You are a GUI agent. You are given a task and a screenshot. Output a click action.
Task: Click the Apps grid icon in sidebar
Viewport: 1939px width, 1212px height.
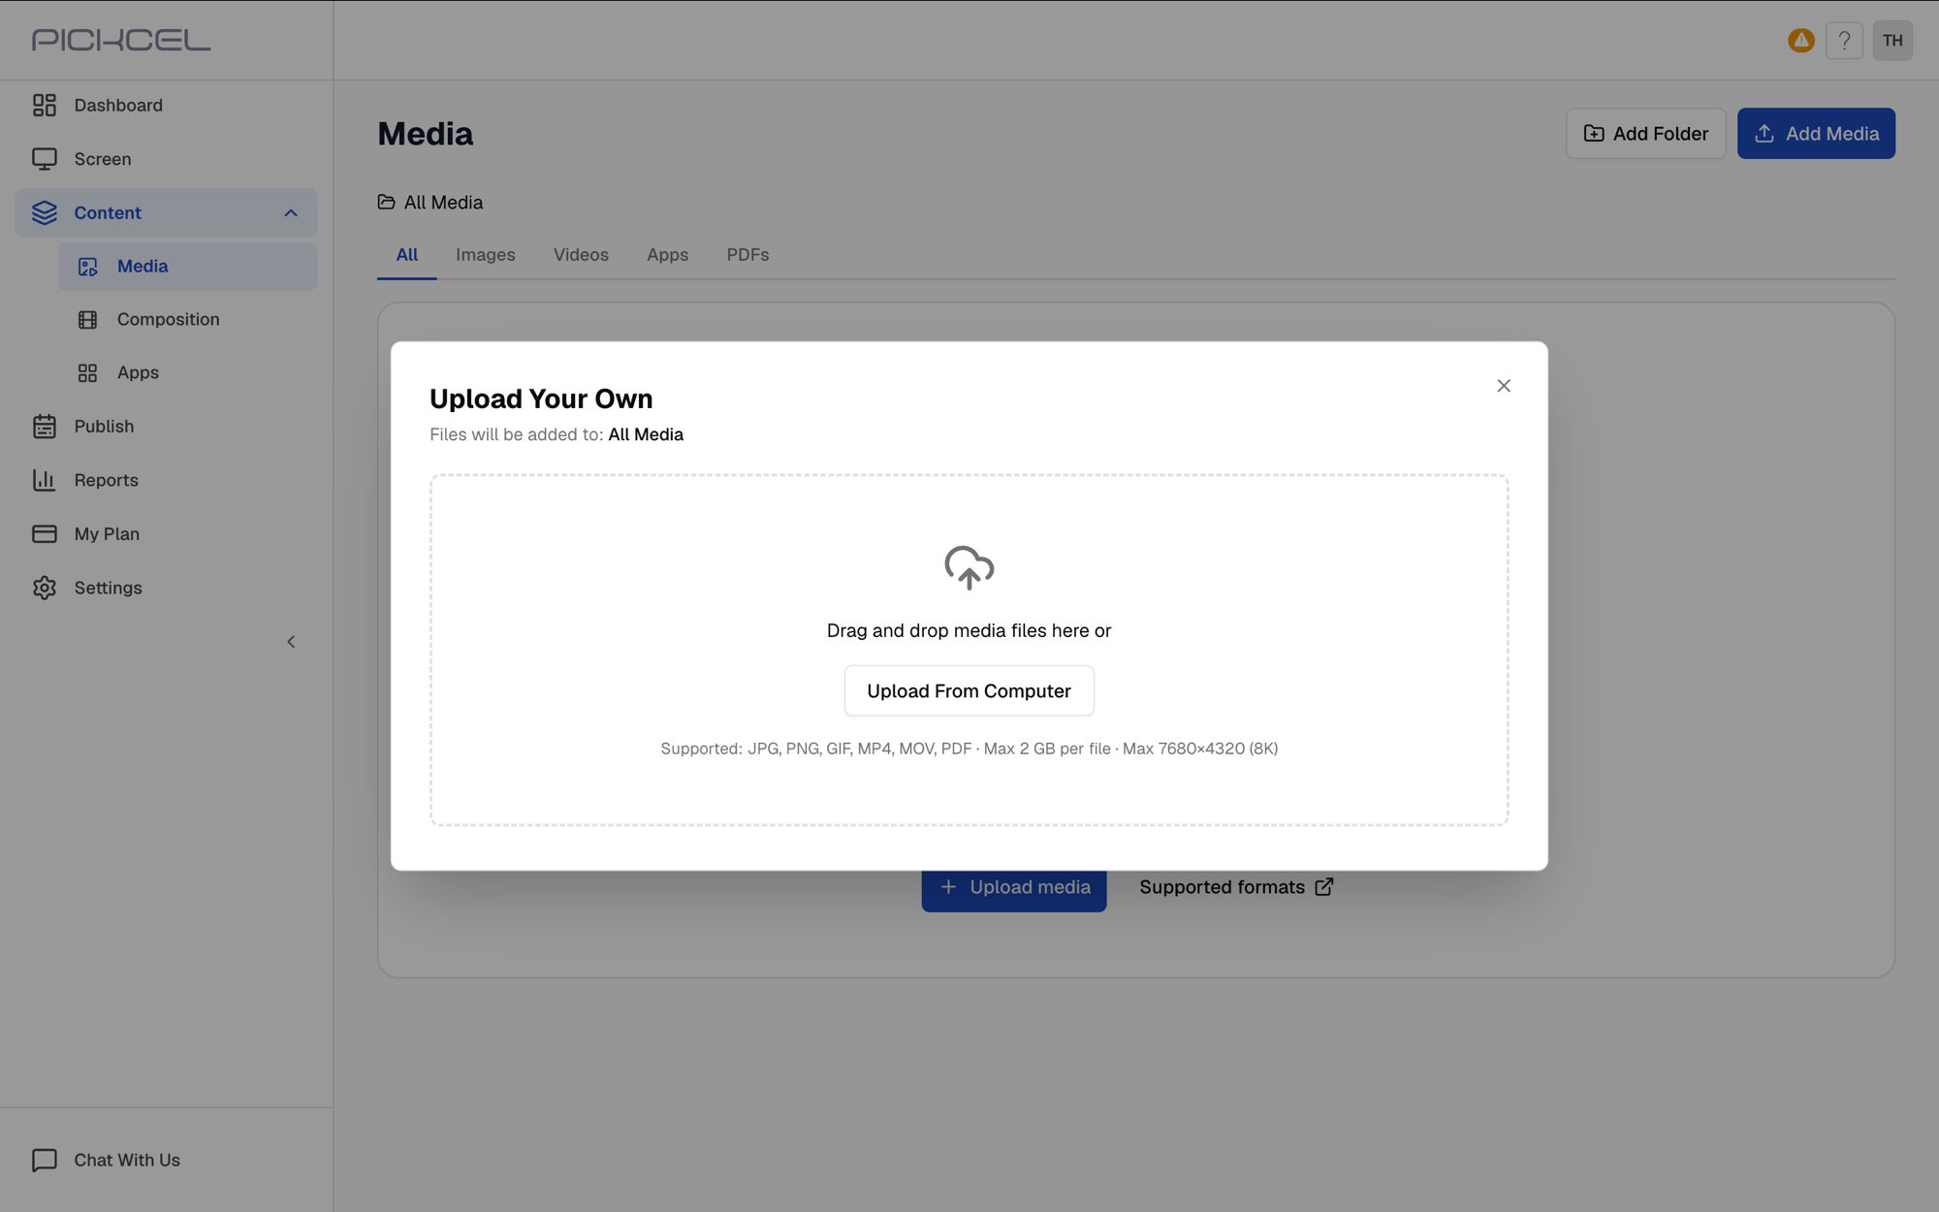tap(88, 373)
